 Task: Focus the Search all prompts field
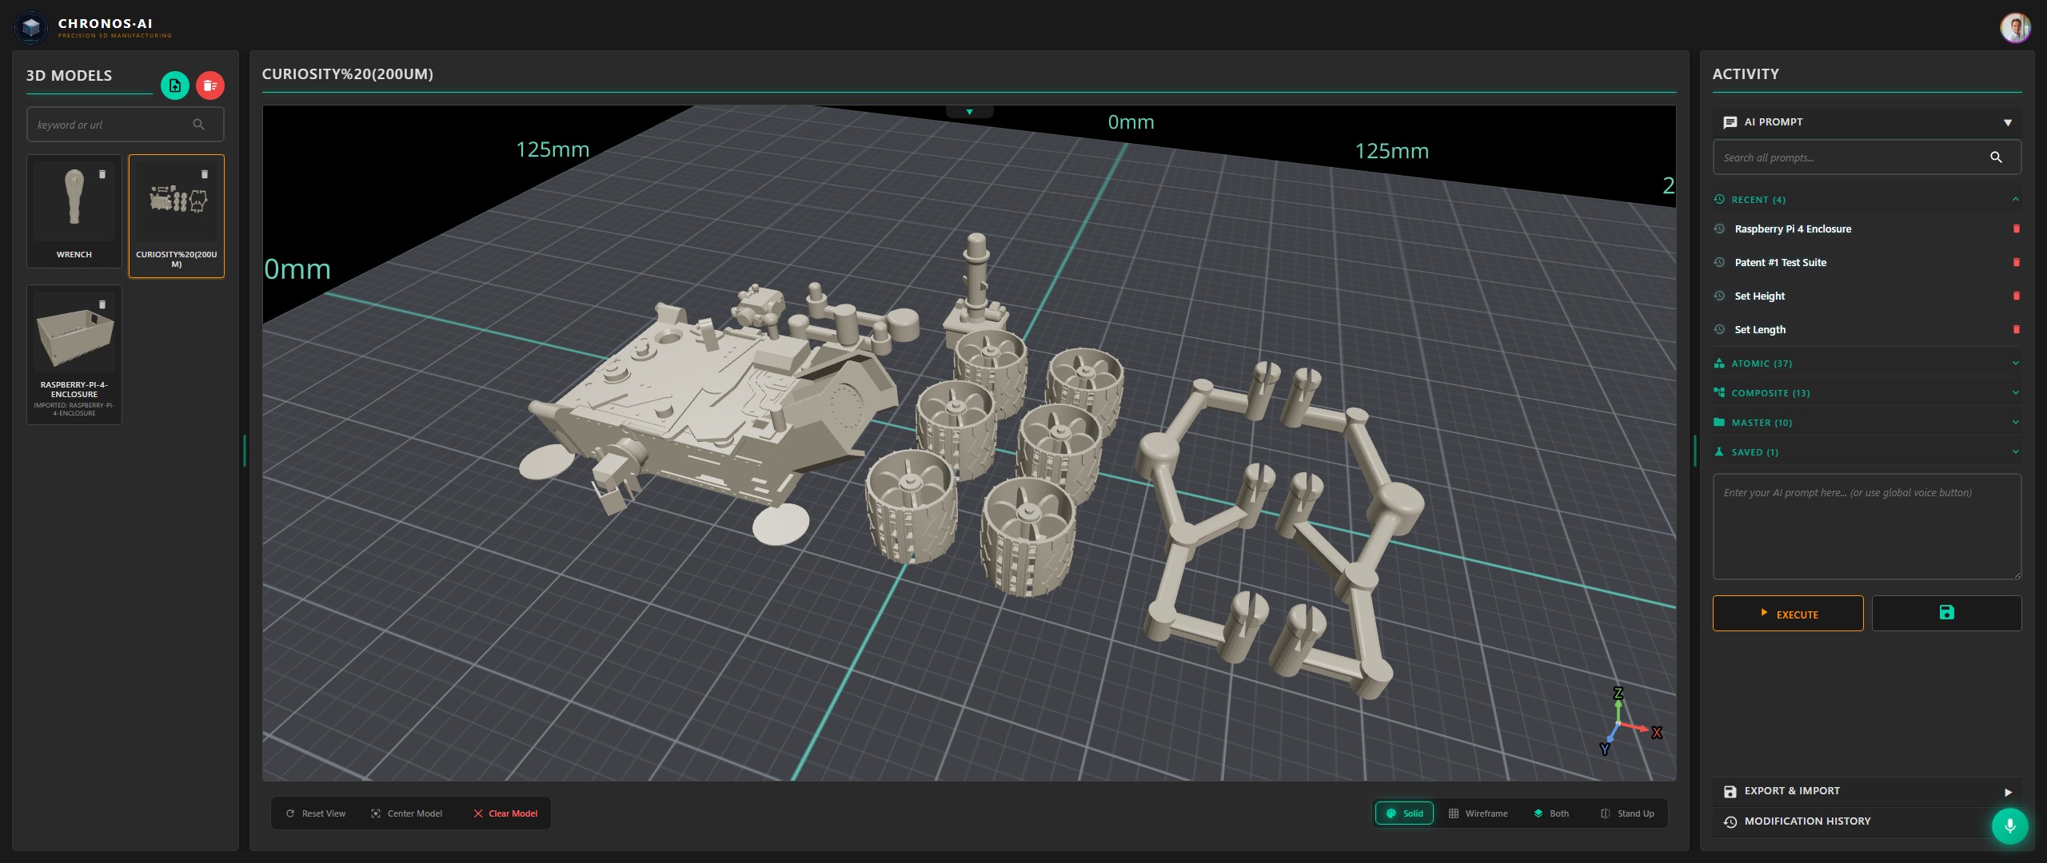click(x=1866, y=157)
